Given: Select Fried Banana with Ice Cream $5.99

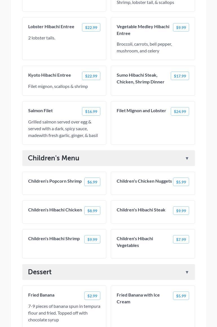Looking at the screenshot, I should pyautogui.click(x=181, y=296).
